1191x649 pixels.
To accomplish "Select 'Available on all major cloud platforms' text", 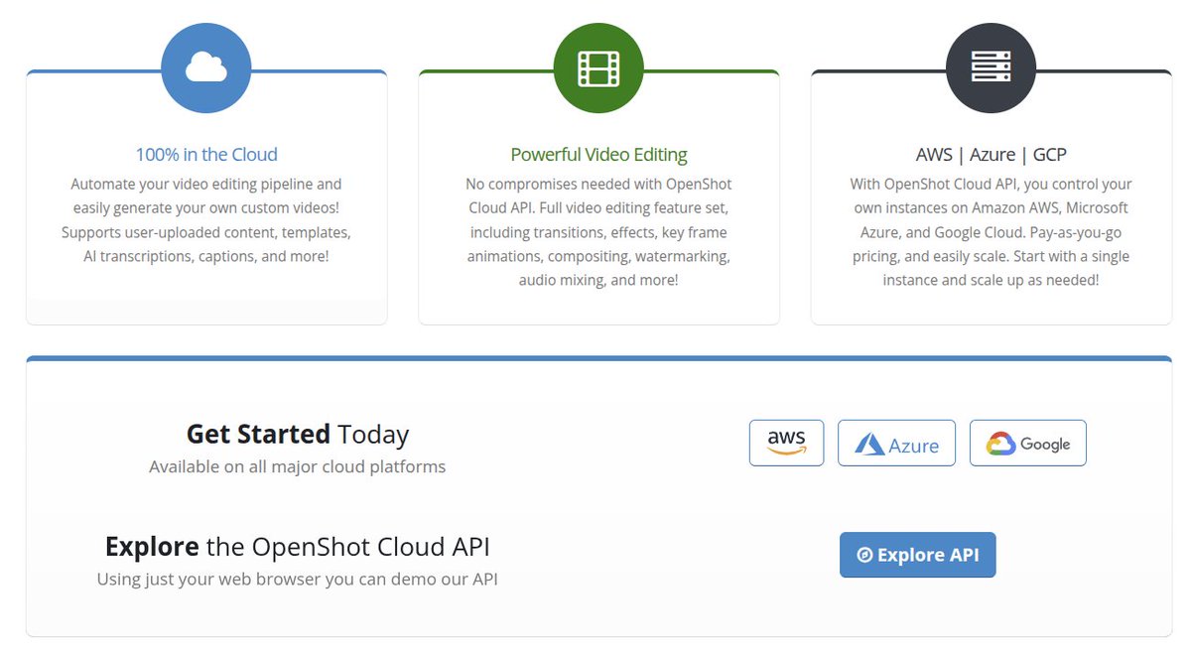I will [x=297, y=466].
